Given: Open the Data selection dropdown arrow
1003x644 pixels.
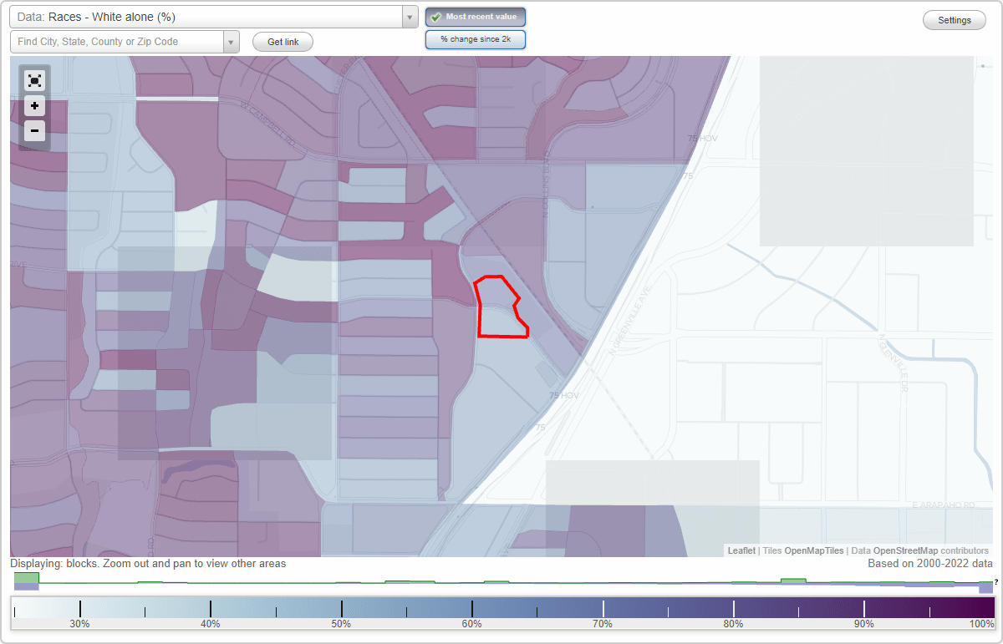Looking at the screenshot, I should pyautogui.click(x=410, y=17).
